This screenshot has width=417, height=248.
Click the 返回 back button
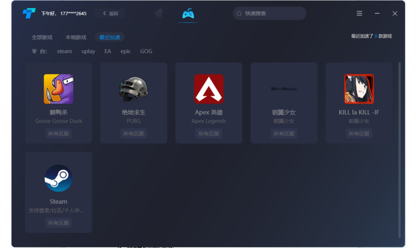tap(110, 13)
